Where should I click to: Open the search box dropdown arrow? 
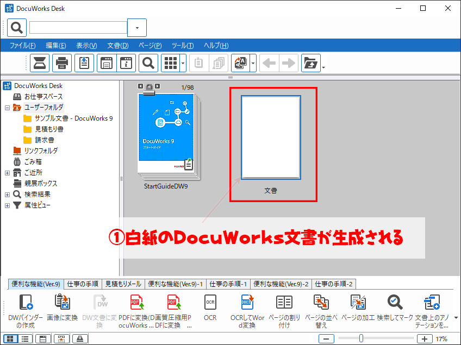137,28
